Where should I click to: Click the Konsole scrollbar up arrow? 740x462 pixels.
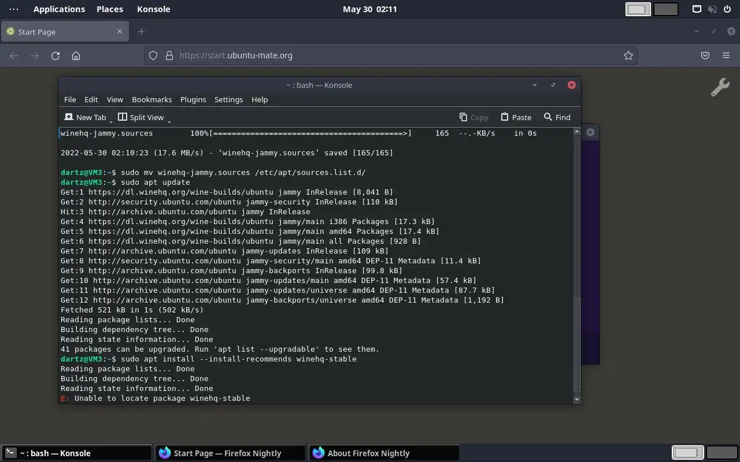click(x=577, y=132)
